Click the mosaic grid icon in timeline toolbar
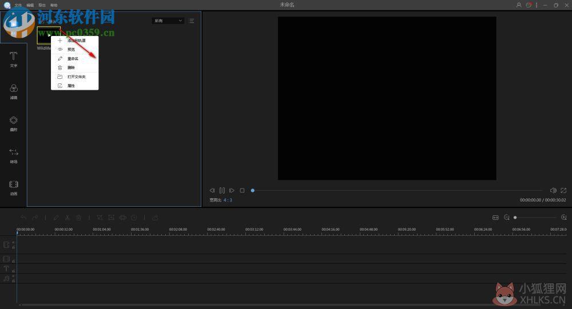The image size is (572, 309). click(x=123, y=218)
